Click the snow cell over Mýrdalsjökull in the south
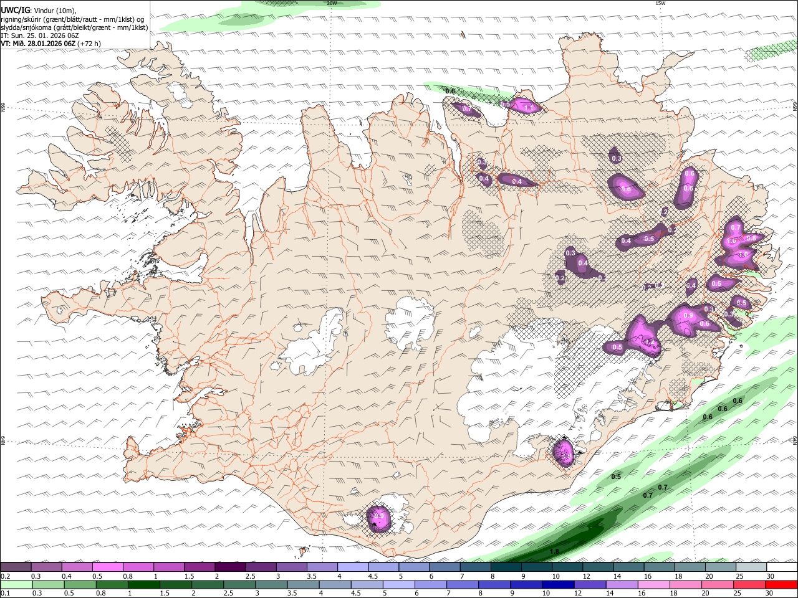The image size is (798, 598). point(379,518)
